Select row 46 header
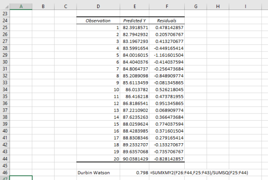268x180 pixels. (x=5, y=173)
